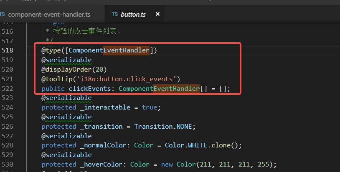Screen dimensions: 340x172
Task: Click line number 523 in the gutter
Action: 8,98
